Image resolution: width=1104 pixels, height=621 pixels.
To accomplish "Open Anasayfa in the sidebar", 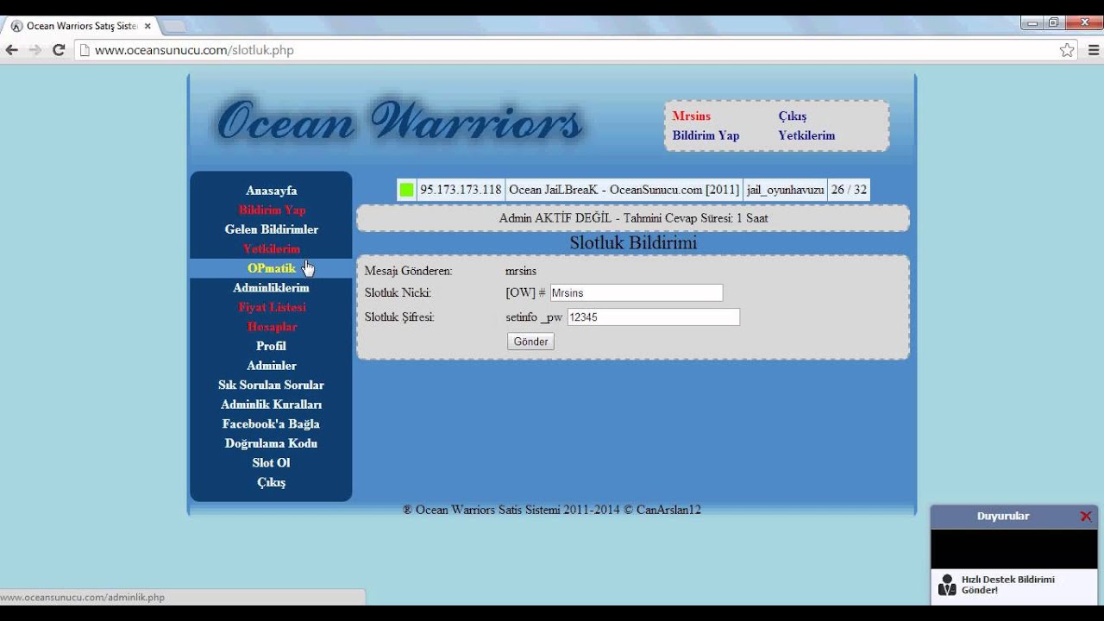I will (271, 191).
